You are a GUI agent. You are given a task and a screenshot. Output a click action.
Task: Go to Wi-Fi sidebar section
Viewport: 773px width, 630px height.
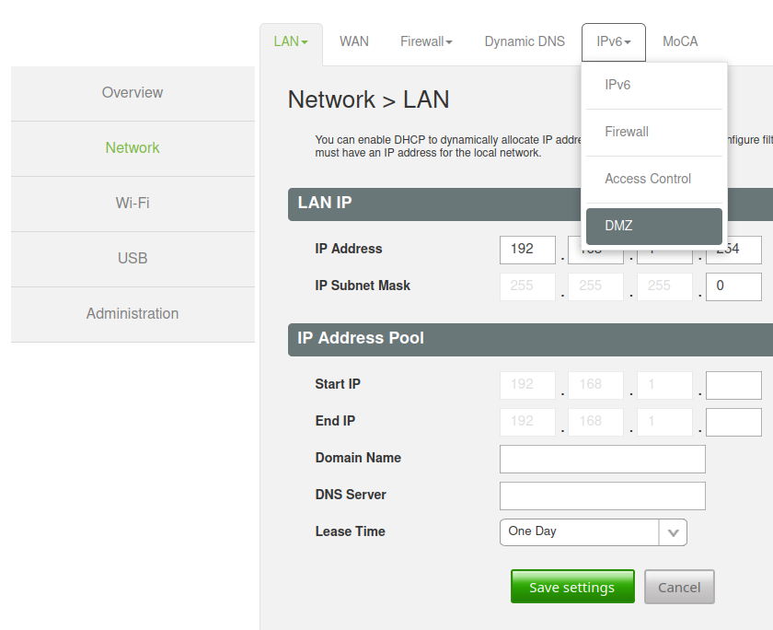tap(133, 204)
